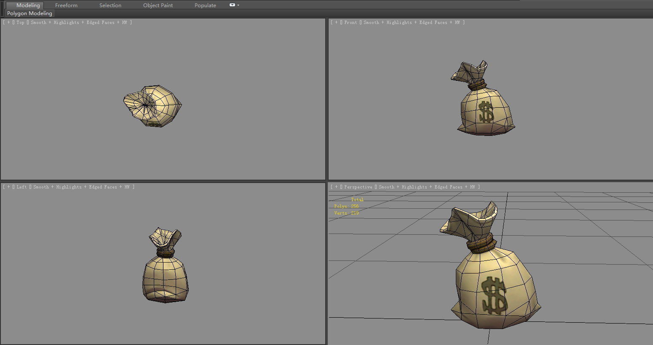Open Front viewport general [+] menu
The image size is (653, 345).
click(x=336, y=22)
